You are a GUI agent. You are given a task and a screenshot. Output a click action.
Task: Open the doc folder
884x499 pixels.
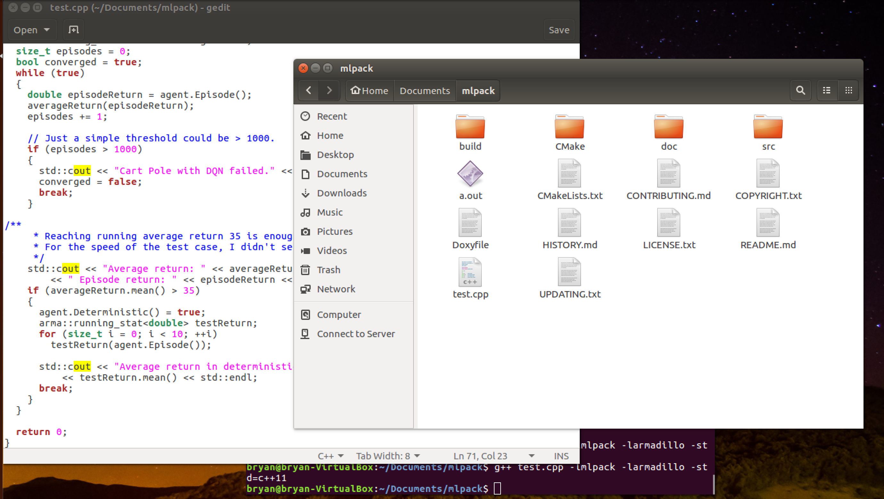pos(668,132)
